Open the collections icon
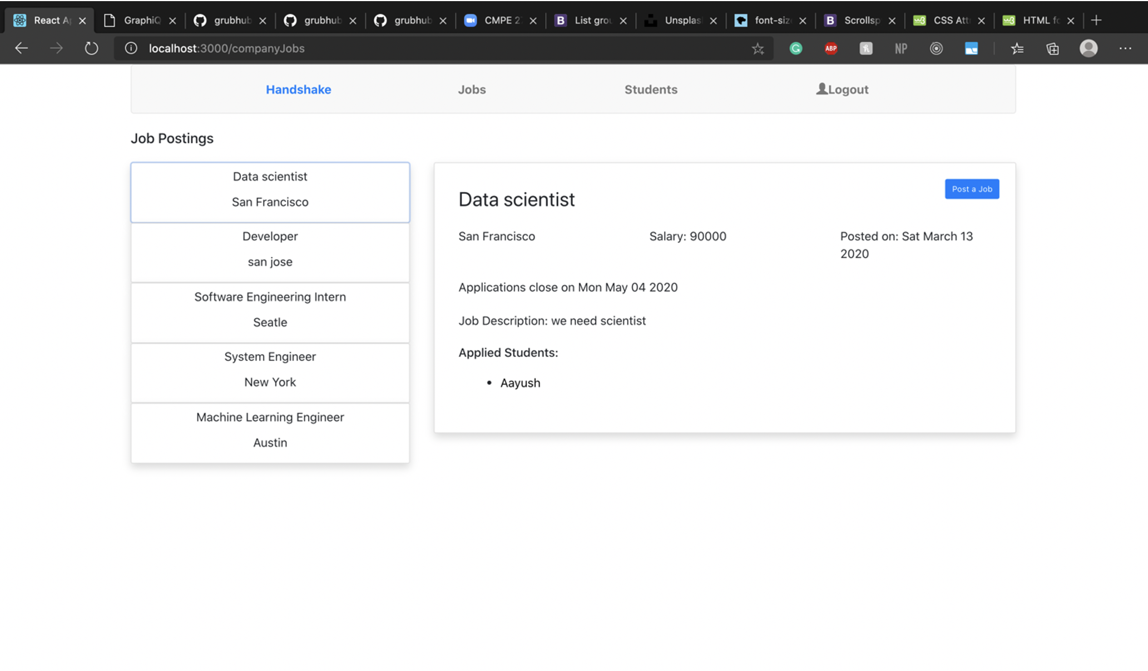 [x=1052, y=49]
